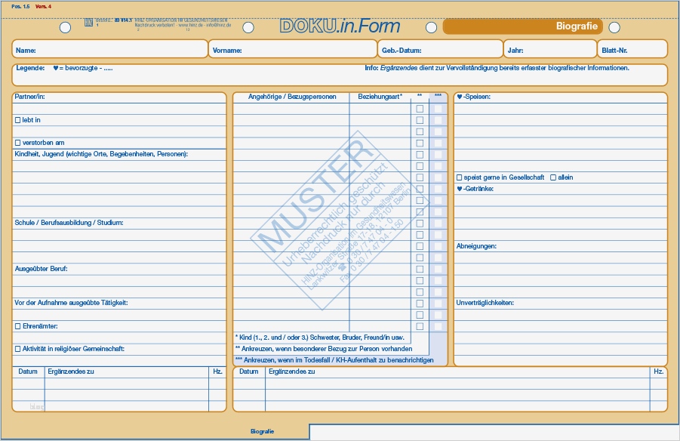The height and width of the screenshot is (441, 680).
Task: Tick the 'lebt in' checkbox
Action: click(18, 120)
